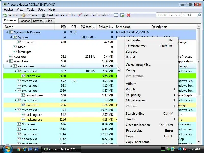Click the green checkmark tray icon

click(x=168, y=149)
